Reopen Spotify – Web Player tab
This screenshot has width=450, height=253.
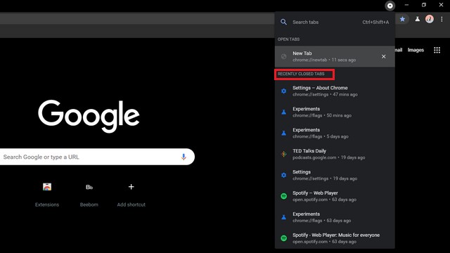(335, 196)
